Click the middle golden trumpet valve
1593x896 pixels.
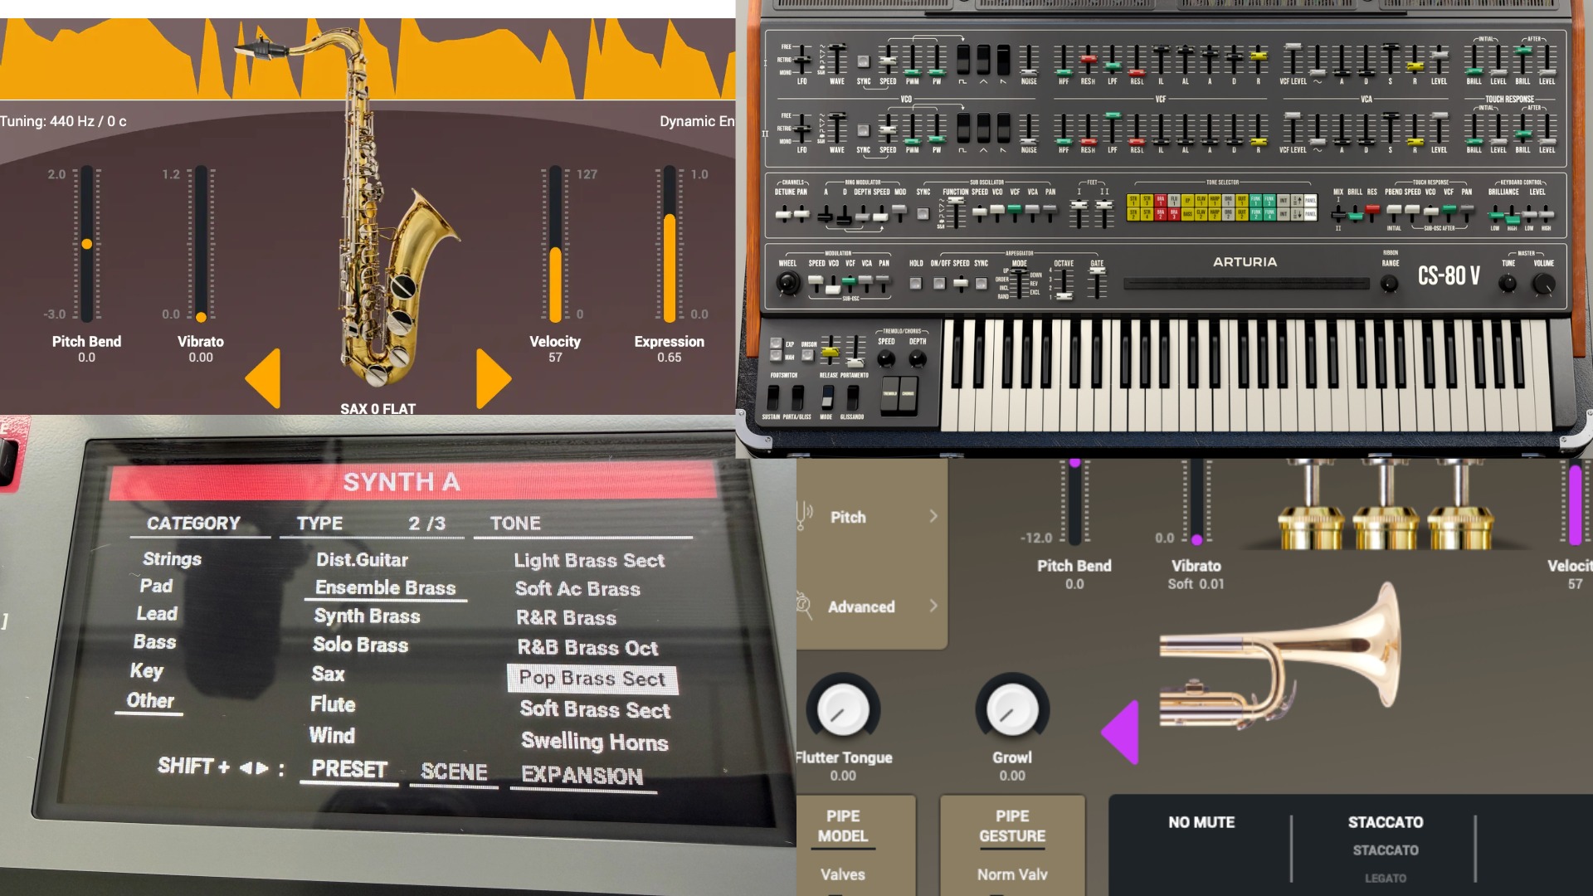pyautogui.click(x=1385, y=506)
